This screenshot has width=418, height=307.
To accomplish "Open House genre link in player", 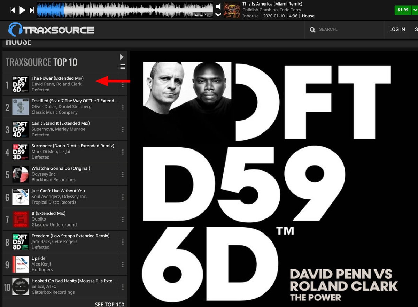I will [x=308, y=16].
